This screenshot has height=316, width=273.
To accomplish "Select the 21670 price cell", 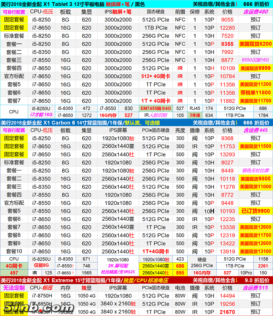I will (227, 312).
